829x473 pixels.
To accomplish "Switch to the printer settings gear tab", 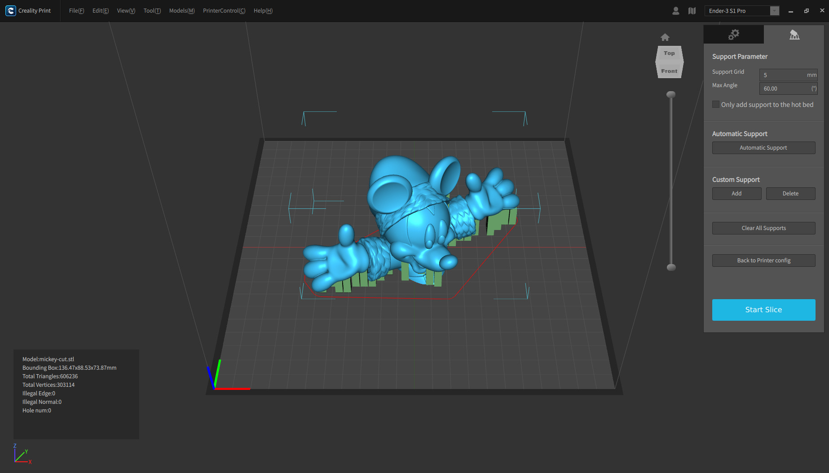I will (734, 35).
